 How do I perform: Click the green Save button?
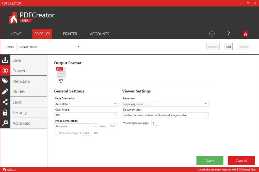coord(210,160)
